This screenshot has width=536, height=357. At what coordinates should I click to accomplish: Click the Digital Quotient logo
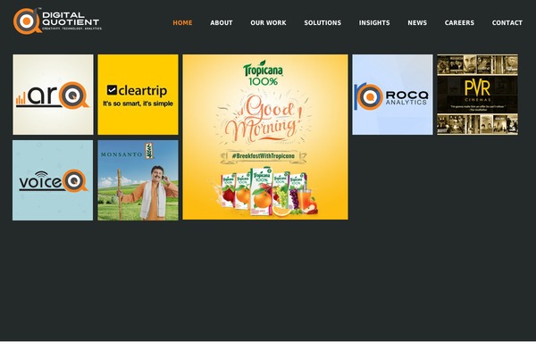point(57,21)
